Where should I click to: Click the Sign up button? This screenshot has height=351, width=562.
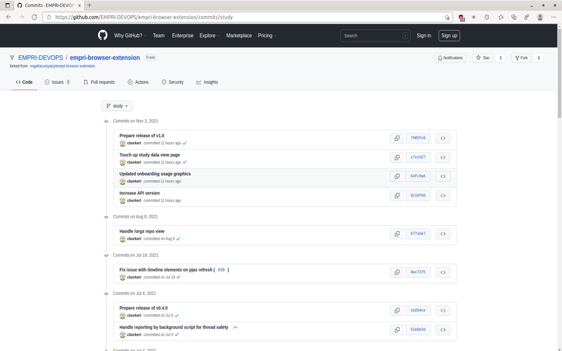click(449, 36)
